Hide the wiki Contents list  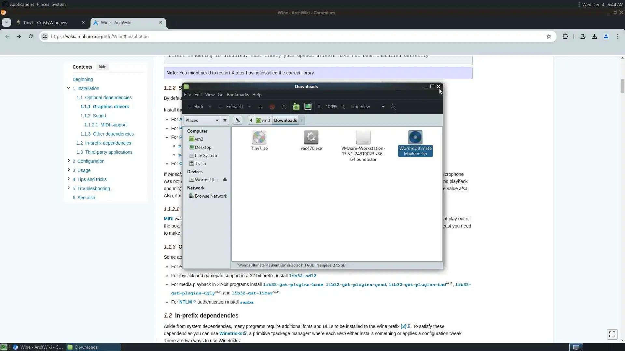click(102, 67)
